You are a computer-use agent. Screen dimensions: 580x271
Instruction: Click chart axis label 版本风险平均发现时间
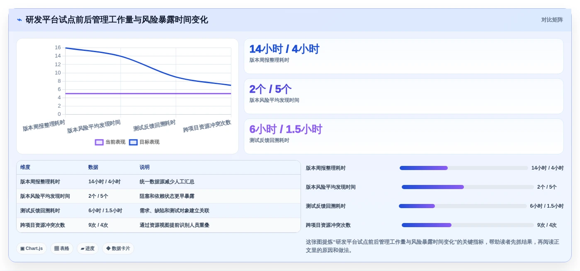[94, 127]
